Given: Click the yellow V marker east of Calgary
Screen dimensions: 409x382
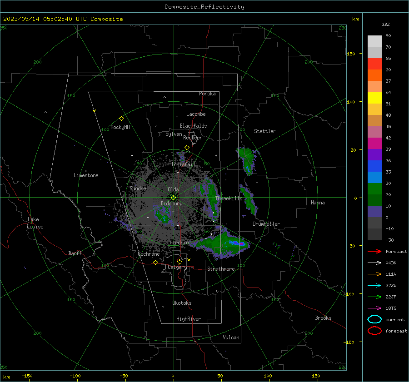Looking at the screenshot, I should [x=189, y=260].
